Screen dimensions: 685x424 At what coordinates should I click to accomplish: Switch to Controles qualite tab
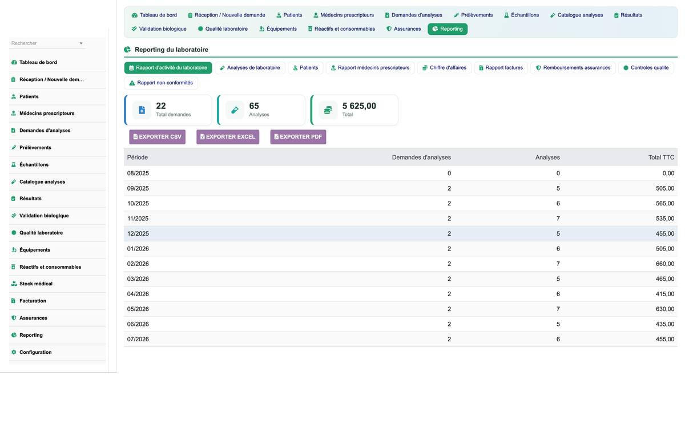click(646, 67)
